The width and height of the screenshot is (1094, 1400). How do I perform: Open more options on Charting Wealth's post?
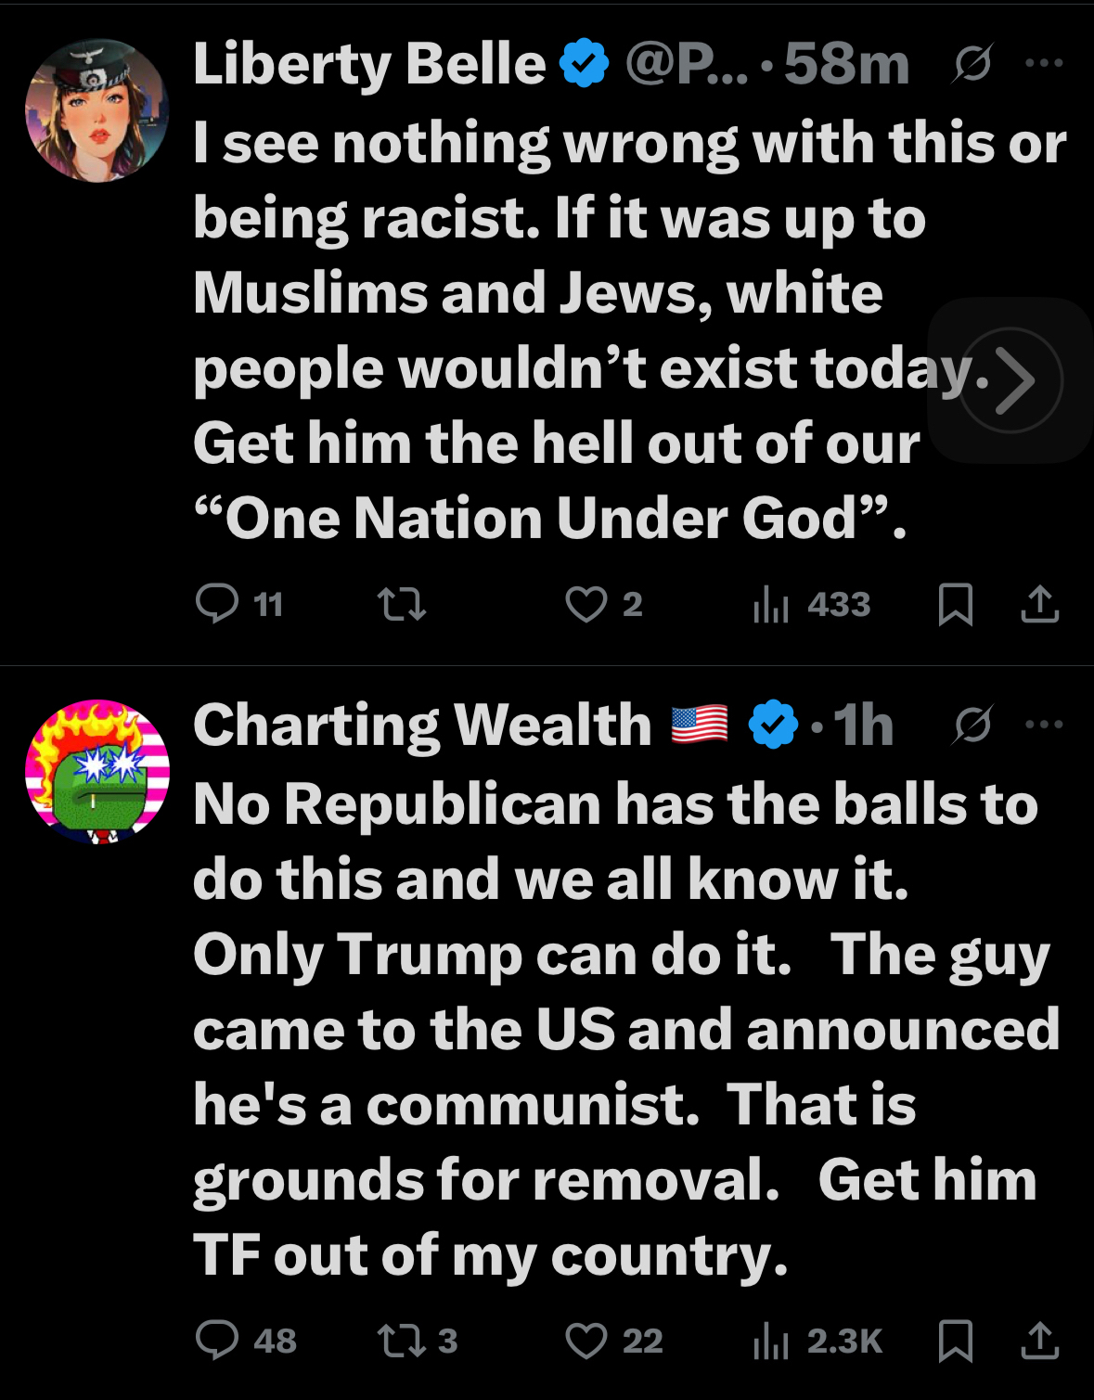[1044, 725]
